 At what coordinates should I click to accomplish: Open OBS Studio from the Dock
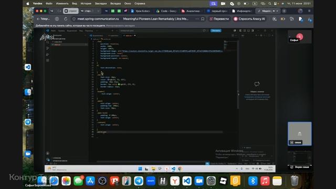(x=102, y=181)
